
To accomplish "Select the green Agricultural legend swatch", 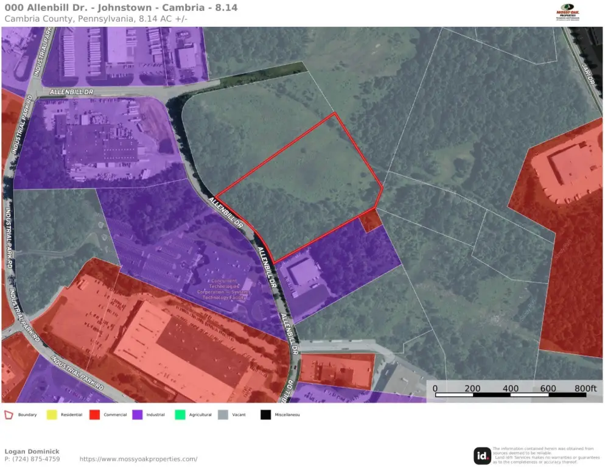I will pyautogui.click(x=180, y=415).
